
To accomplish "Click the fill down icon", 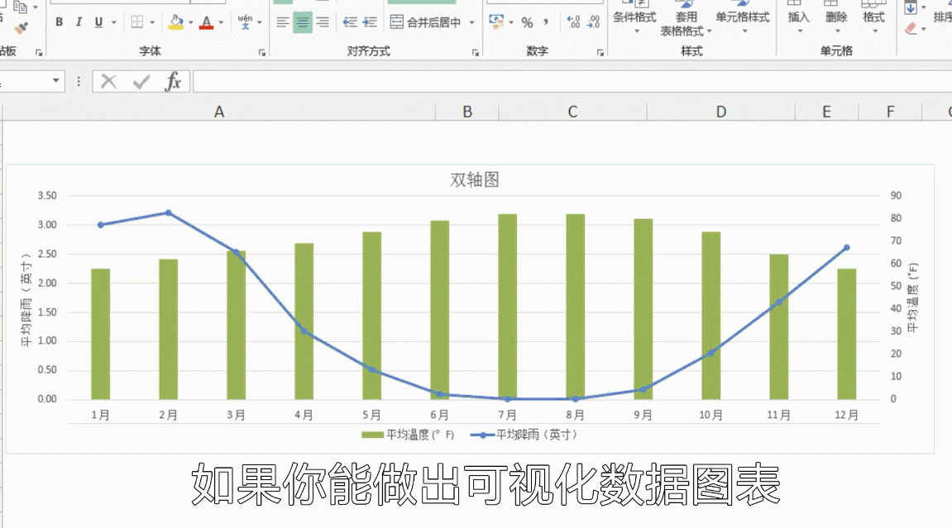I will pos(910,8).
